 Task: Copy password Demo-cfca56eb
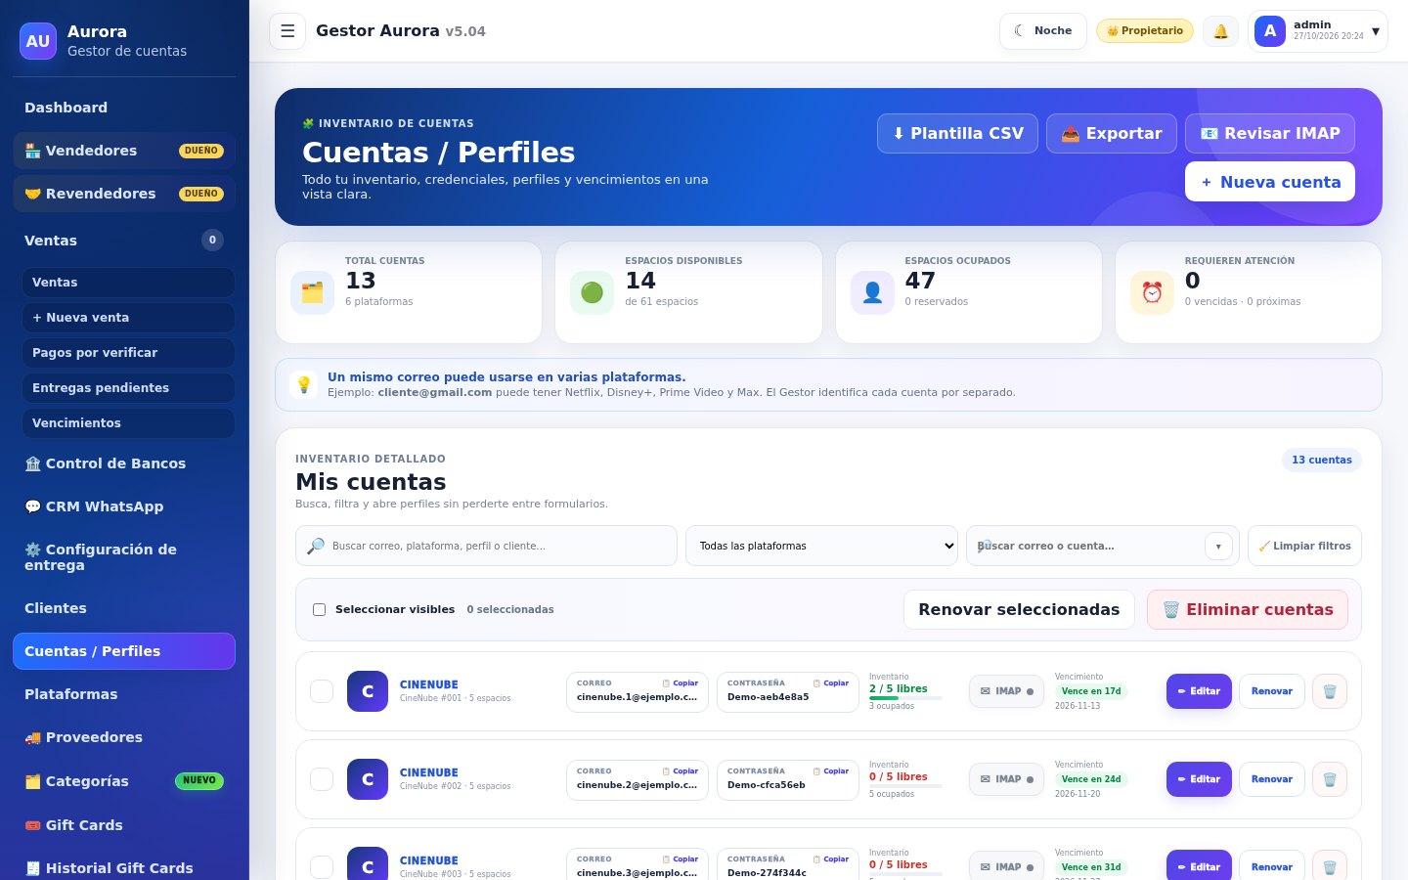pyautogui.click(x=831, y=771)
